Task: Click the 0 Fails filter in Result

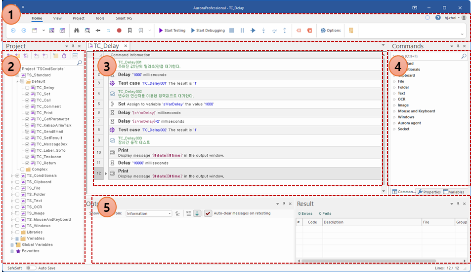Action: (325, 213)
